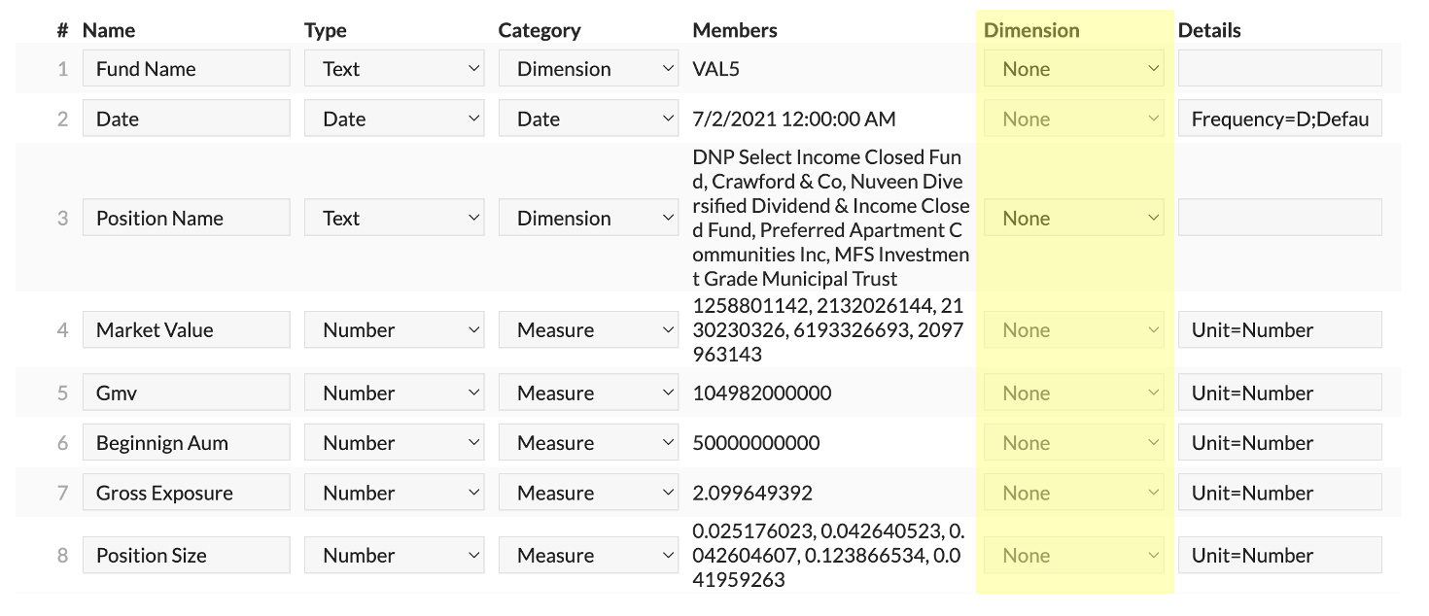
Task: Edit the Fund Name name field
Action: [x=187, y=69]
